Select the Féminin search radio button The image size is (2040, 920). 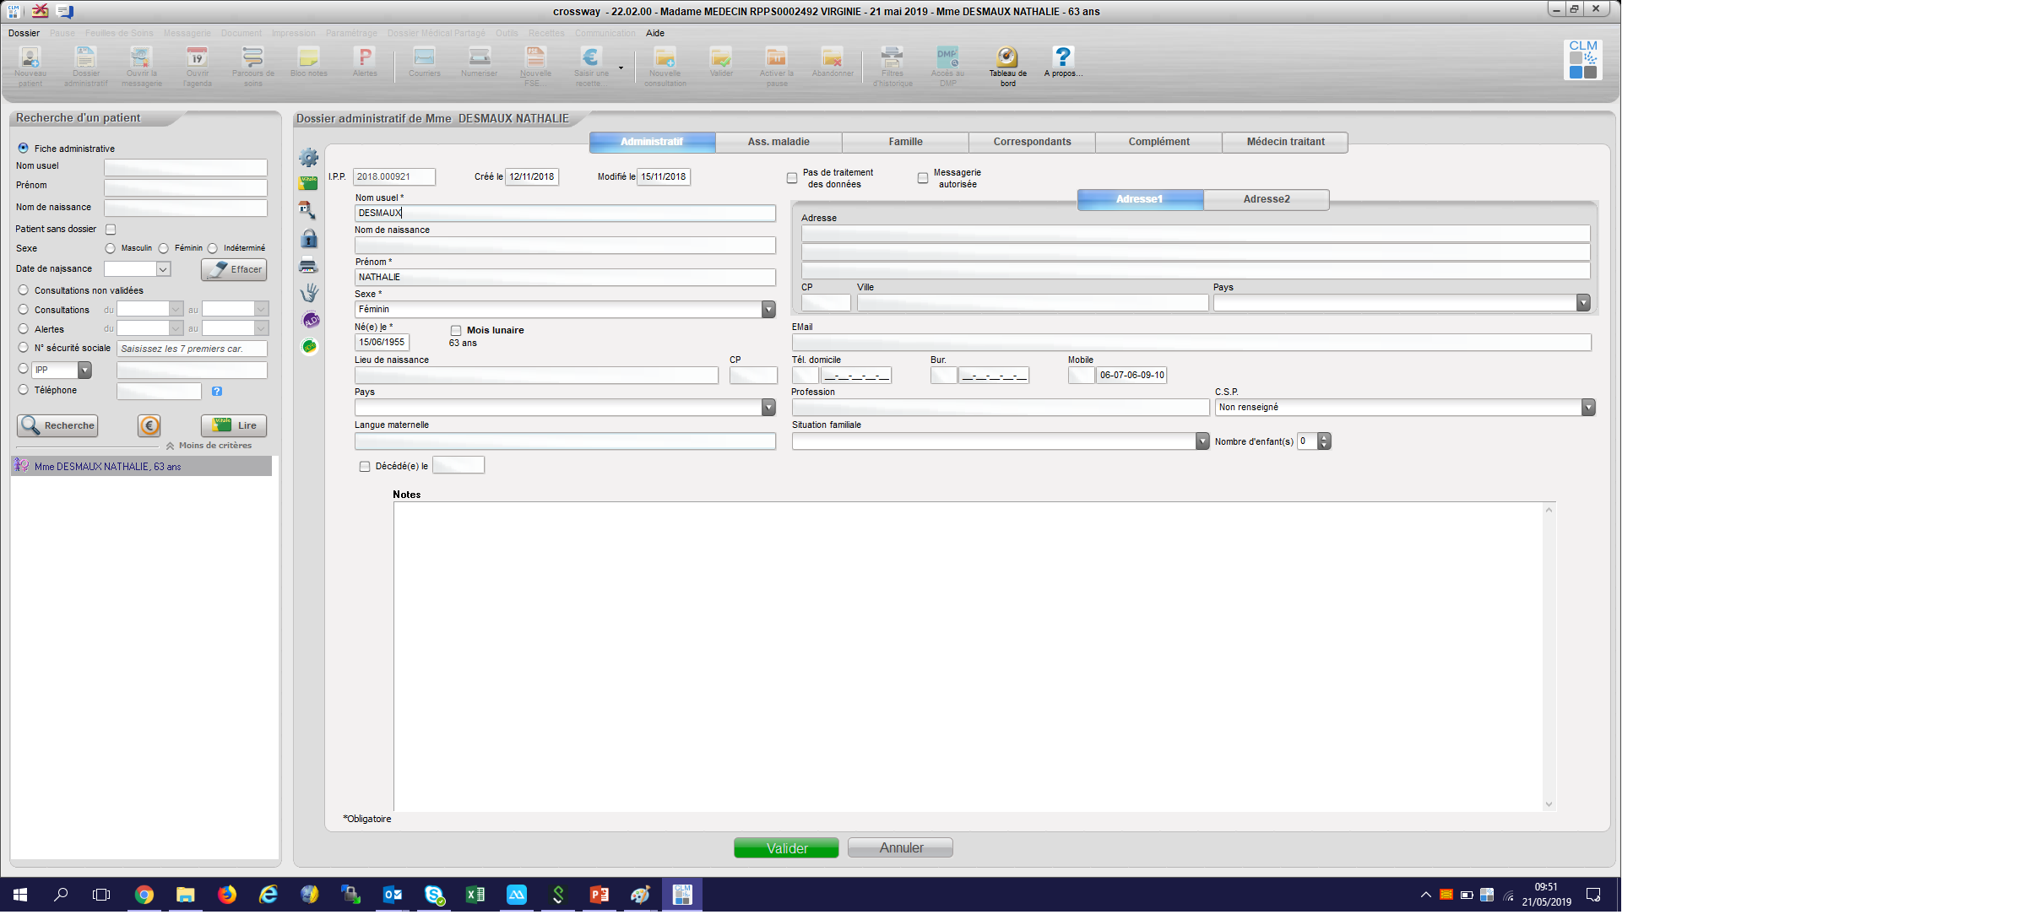(164, 248)
